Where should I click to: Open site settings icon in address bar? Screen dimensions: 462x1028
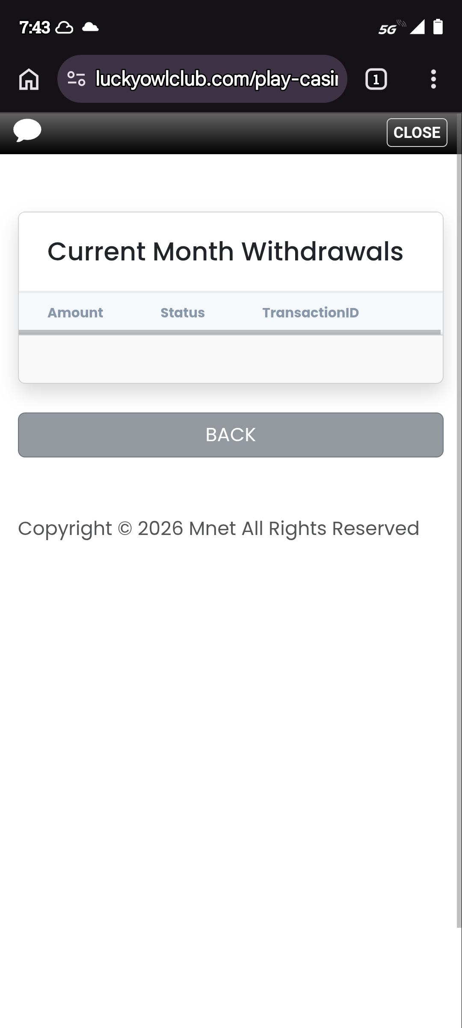tap(77, 79)
